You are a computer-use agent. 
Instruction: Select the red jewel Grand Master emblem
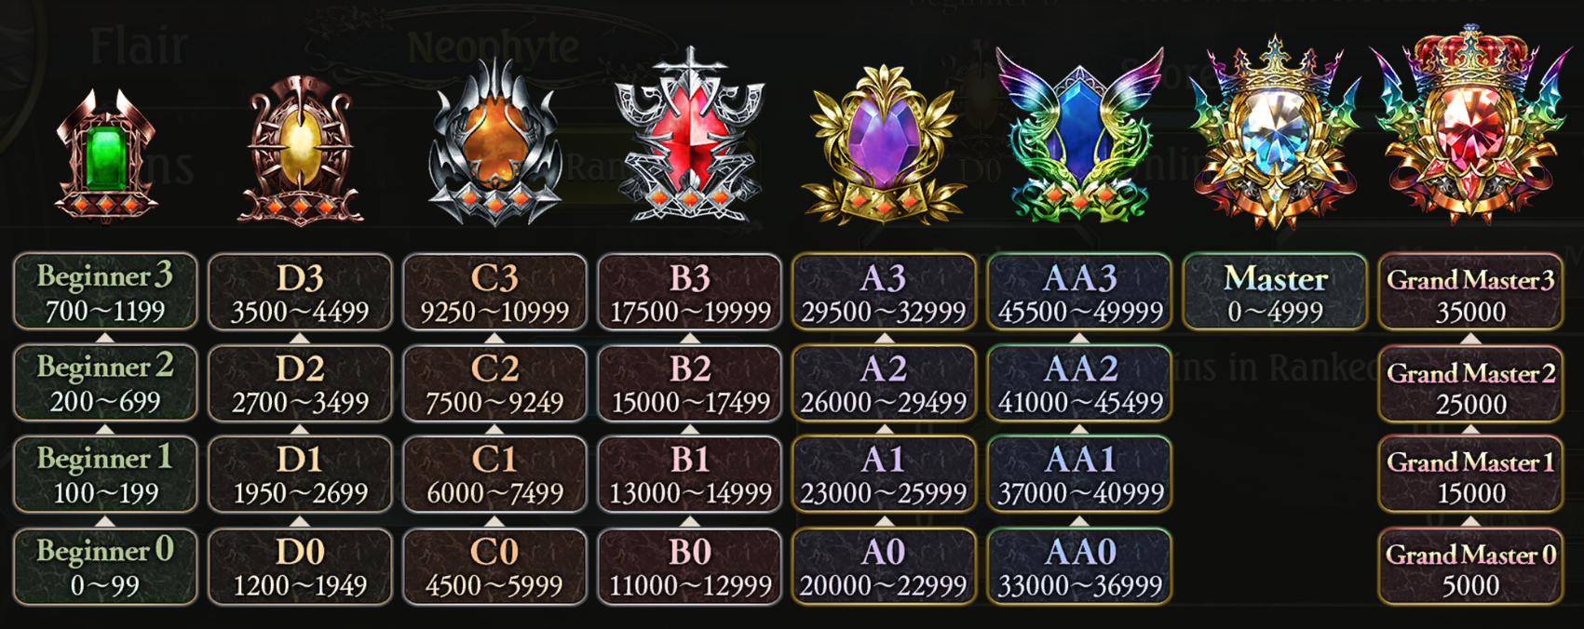(1470, 126)
